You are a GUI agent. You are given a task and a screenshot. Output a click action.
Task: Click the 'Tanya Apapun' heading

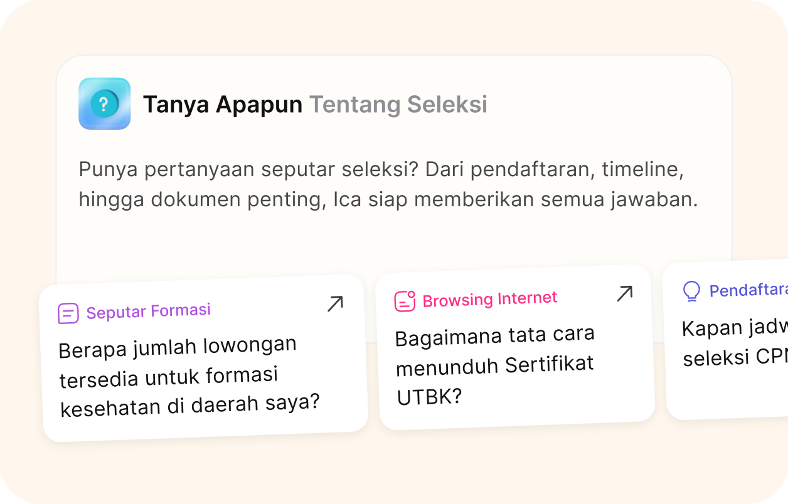point(222,105)
